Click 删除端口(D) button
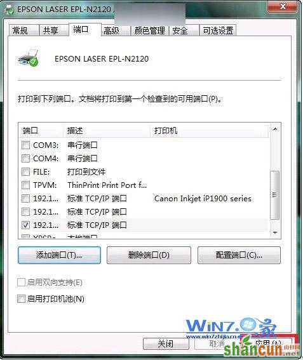This screenshot has width=303, height=360. tap(149, 255)
